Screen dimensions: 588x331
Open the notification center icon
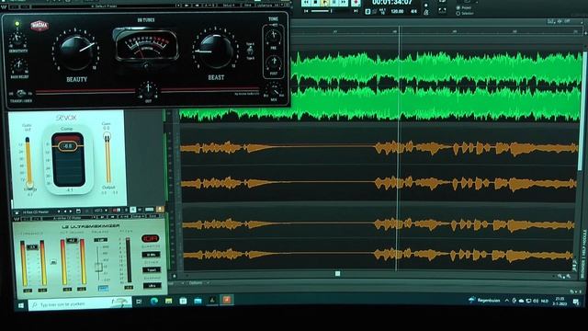coord(576,302)
